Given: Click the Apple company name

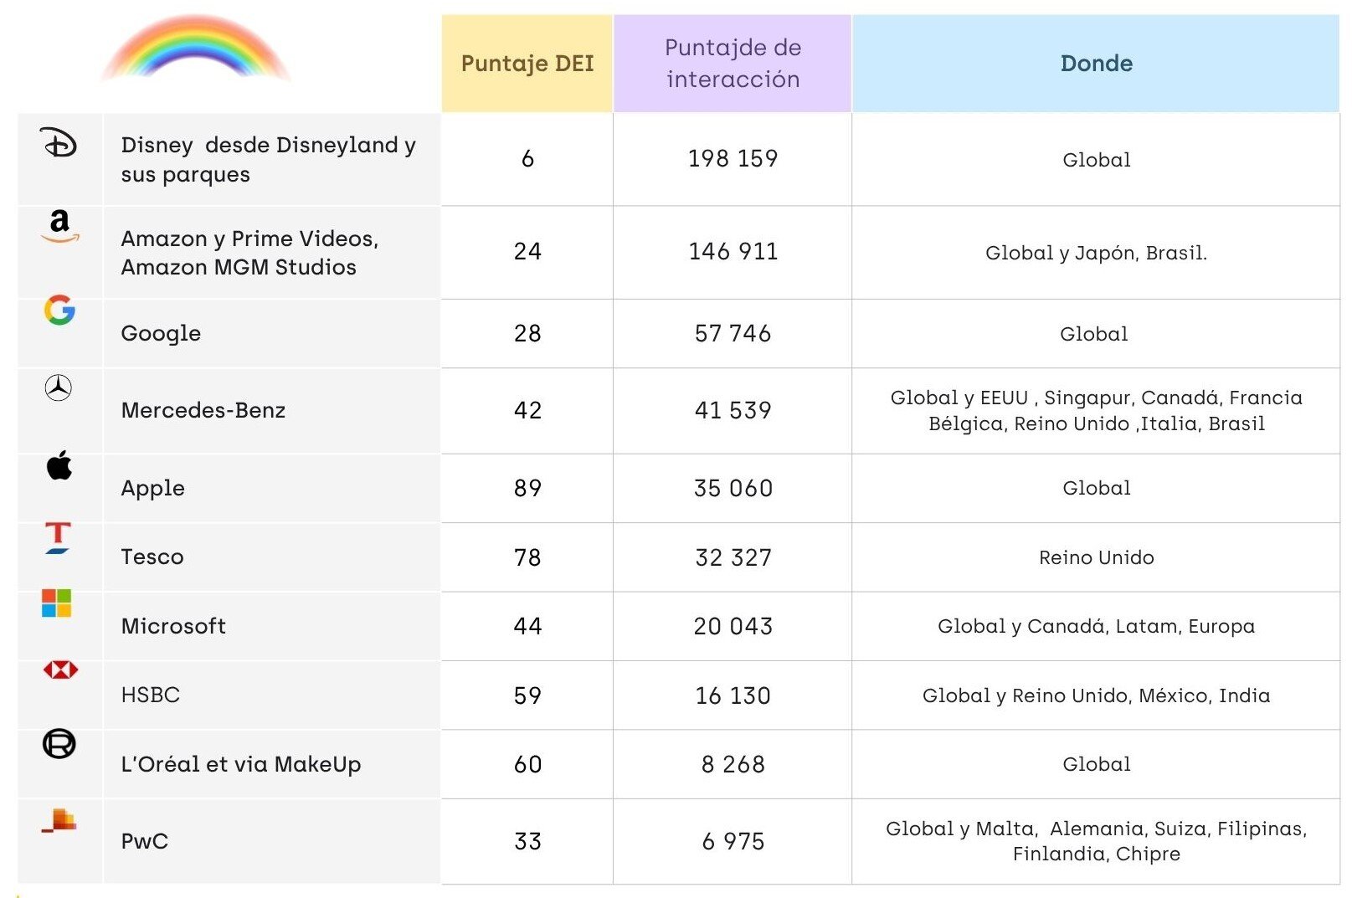Looking at the screenshot, I should [152, 488].
